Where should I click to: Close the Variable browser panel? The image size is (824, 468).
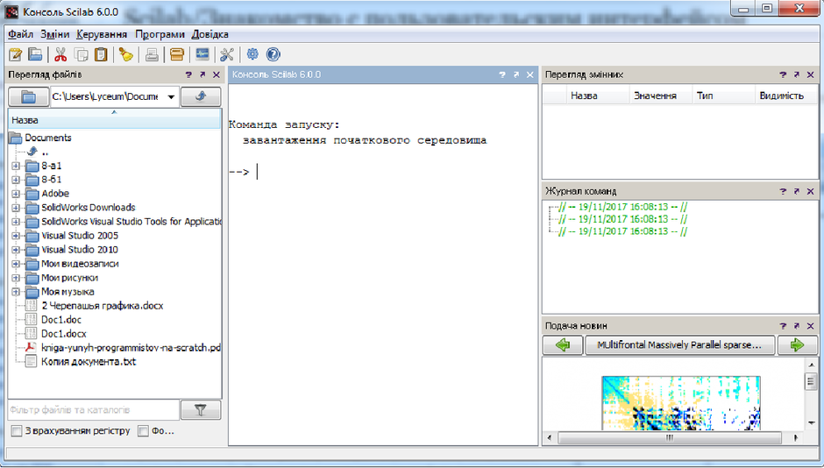(810, 75)
